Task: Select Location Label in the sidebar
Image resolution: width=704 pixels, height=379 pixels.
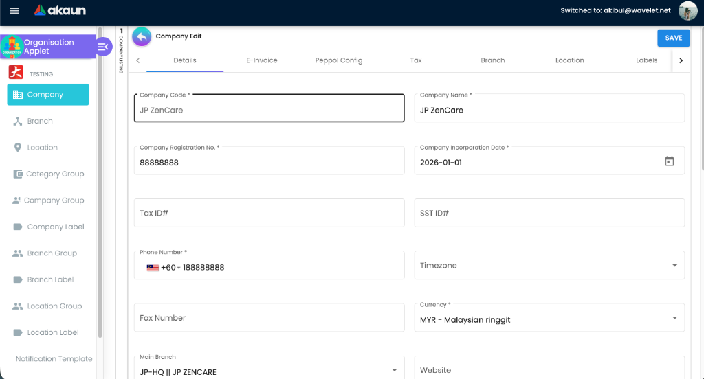Action: tap(48, 333)
